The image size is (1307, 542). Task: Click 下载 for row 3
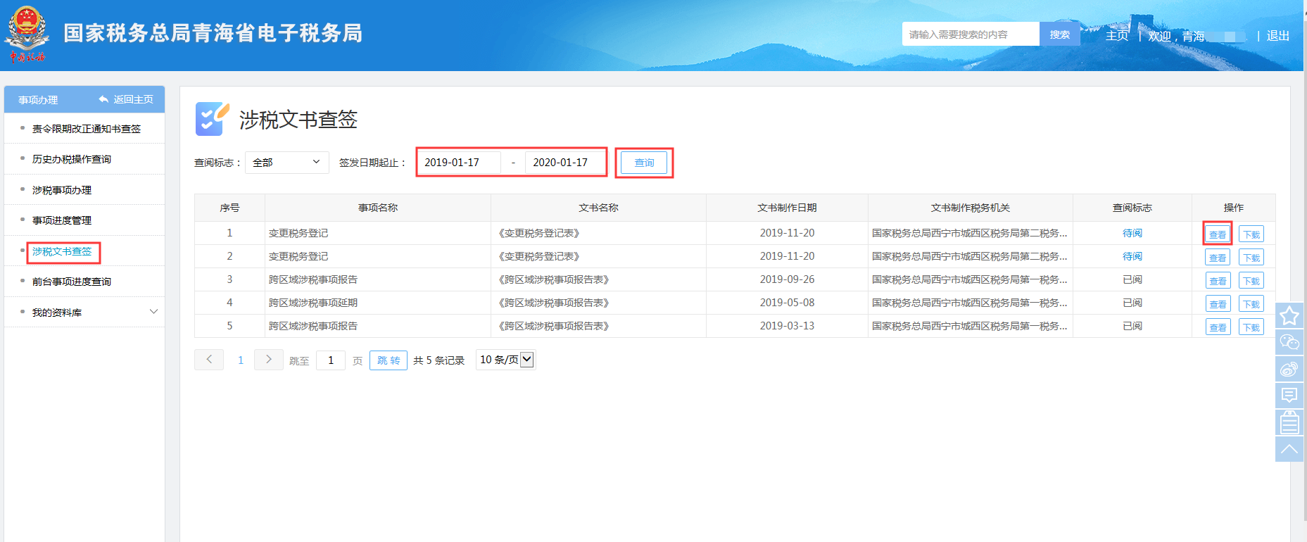(1251, 281)
